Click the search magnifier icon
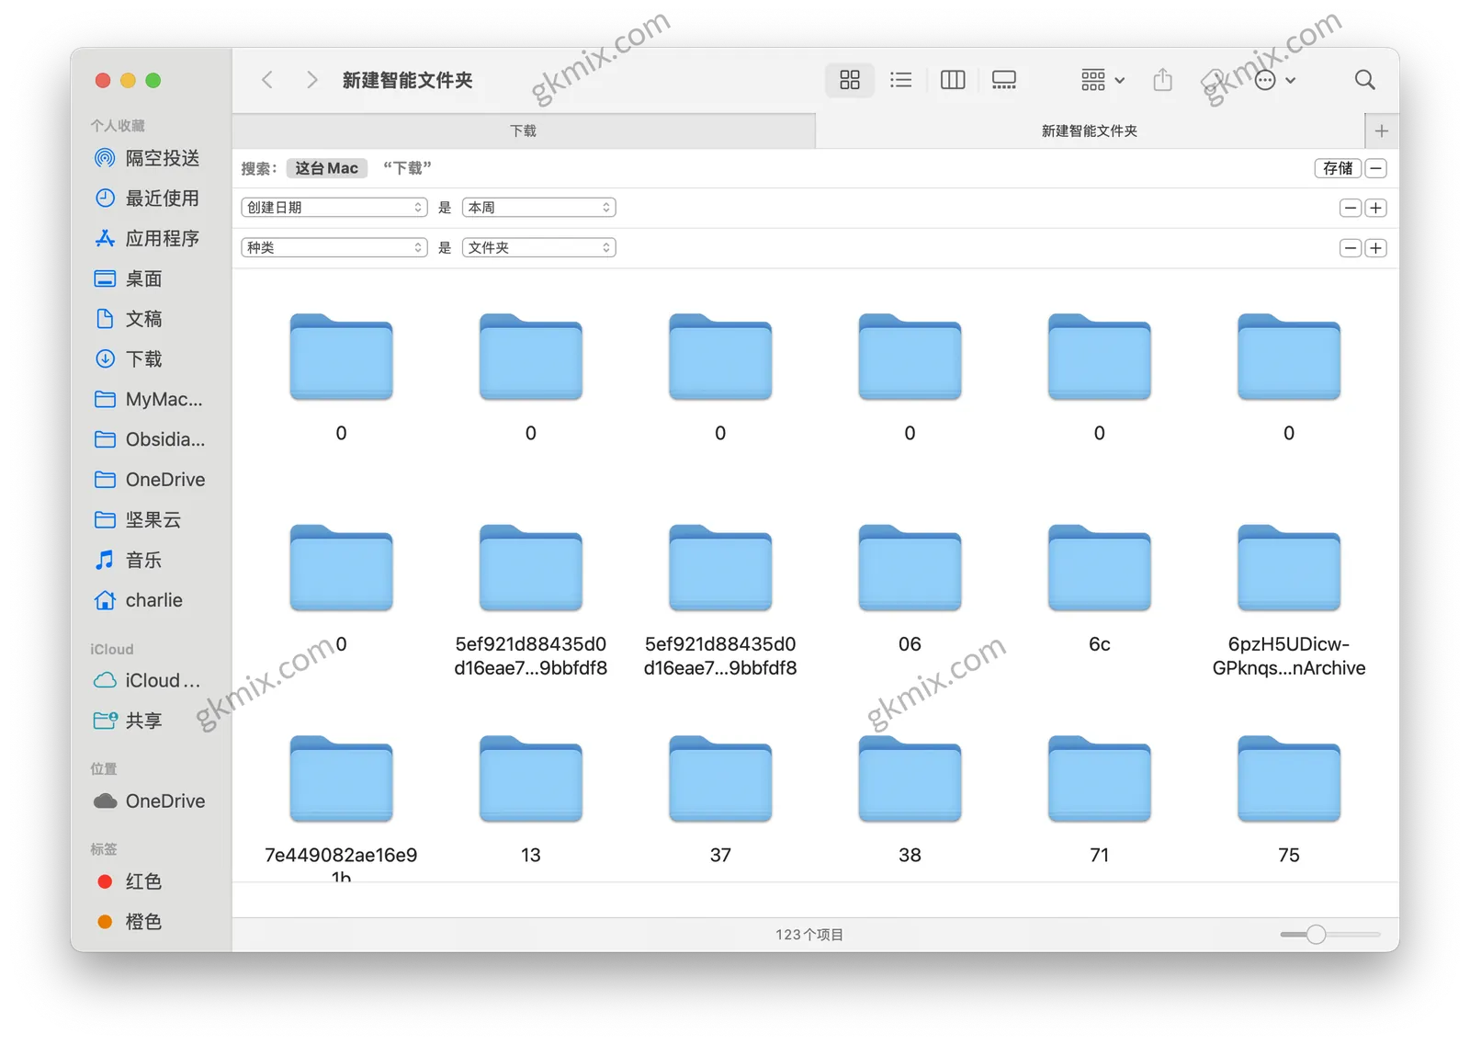The width and height of the screenshot is (1470, 1045). [1365, 80]
